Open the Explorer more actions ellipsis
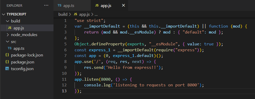The image size is (255, 99). pyautogui.click(x=46, y=5)
